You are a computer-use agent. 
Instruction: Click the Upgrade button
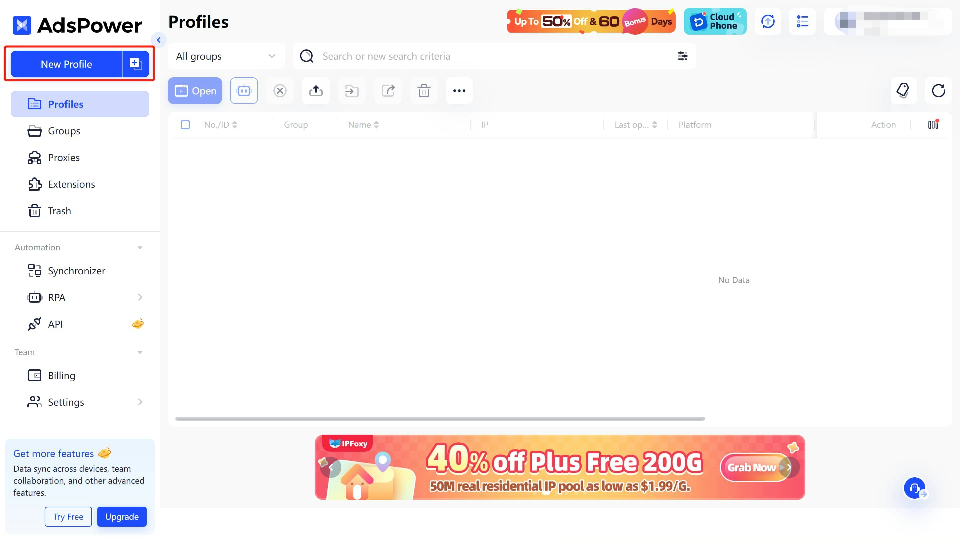click(x=121, y=517)
